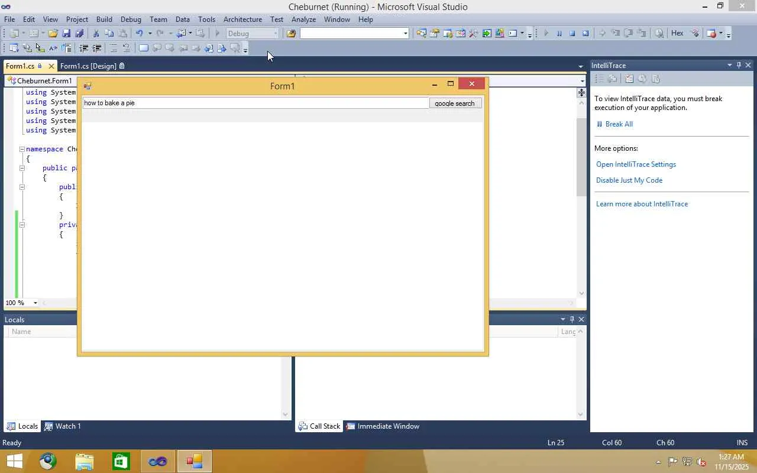The image size is (757, 473).
Task: Open the editor member navigation dropdown
Action: point(583,80)
